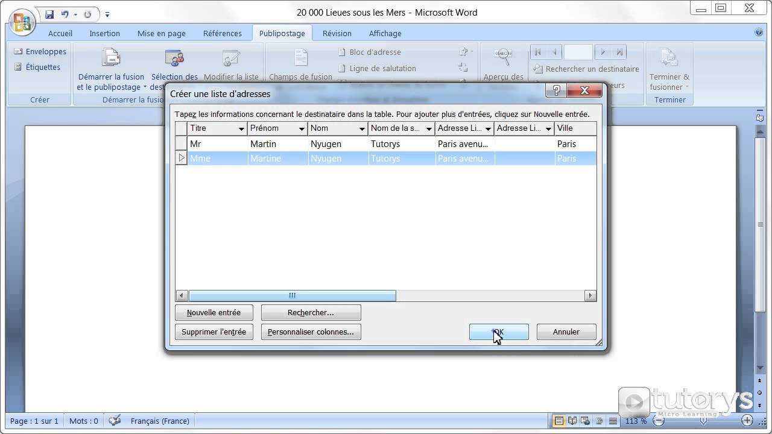Open the Références tab
This screenshot has width=772, height=434.
223,33
